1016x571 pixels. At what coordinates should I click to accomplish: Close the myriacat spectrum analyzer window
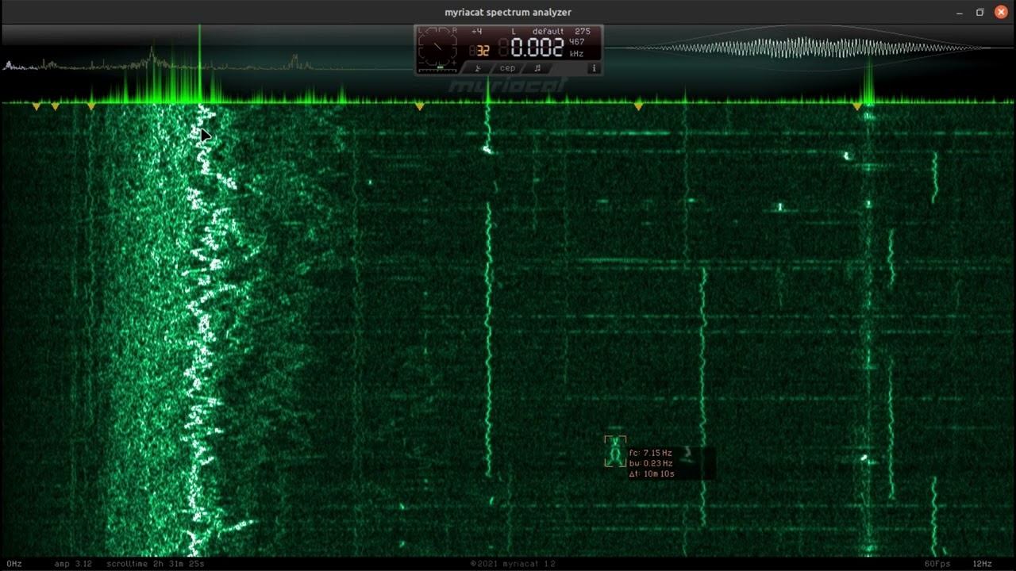[x=1001, y=12]
